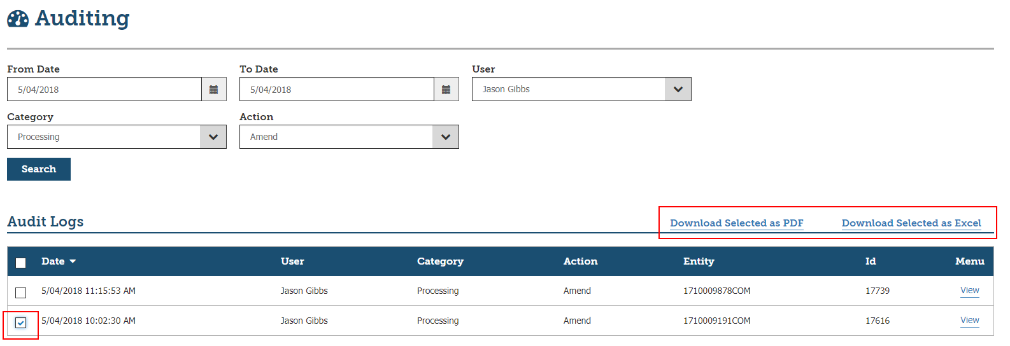Screen dimensions: 1010x346
Task: Sort by the Entity column header
Action: tap(699, 261)
